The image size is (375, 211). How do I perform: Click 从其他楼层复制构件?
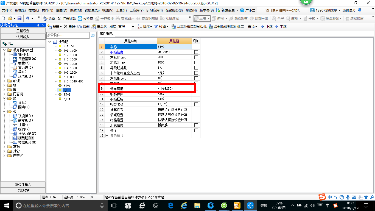(x=189, y=27)
